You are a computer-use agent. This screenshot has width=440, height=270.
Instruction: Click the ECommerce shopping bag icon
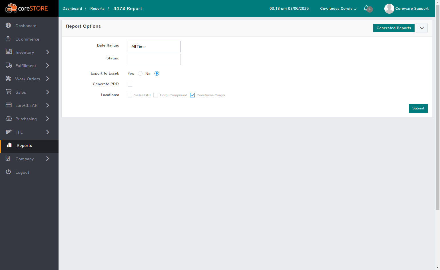tap(8, 39)
